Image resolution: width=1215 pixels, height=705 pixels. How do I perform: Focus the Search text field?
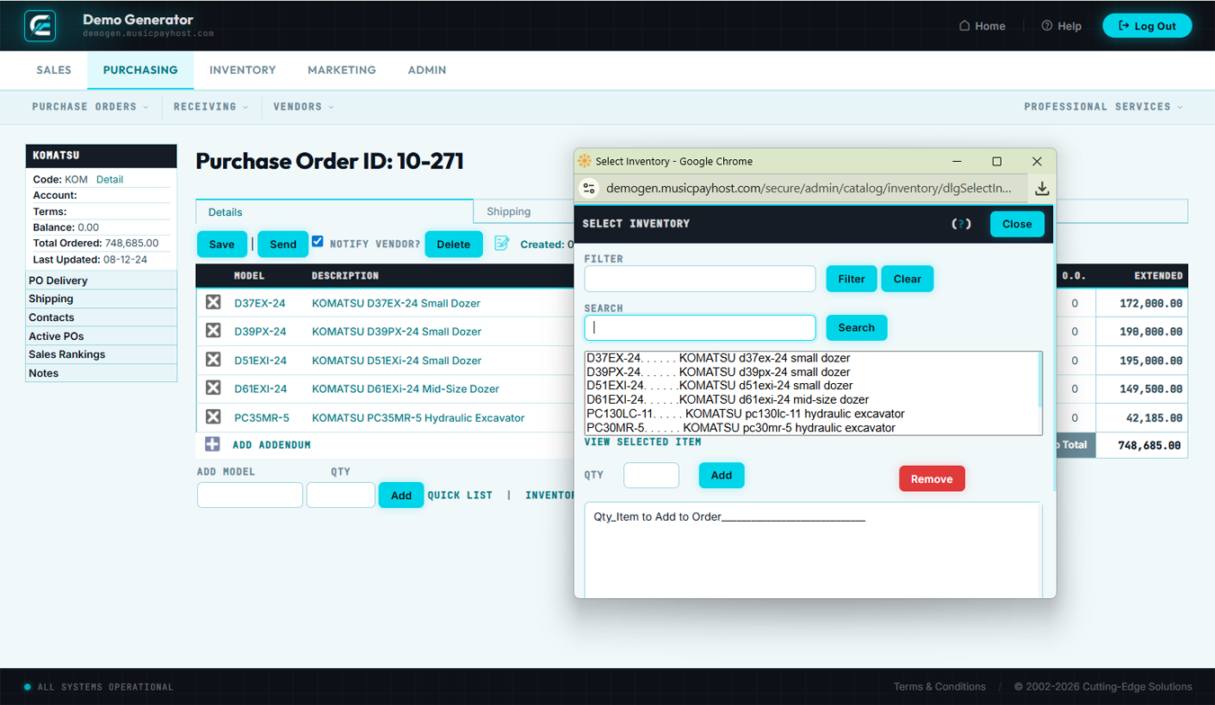pos(700,327)
